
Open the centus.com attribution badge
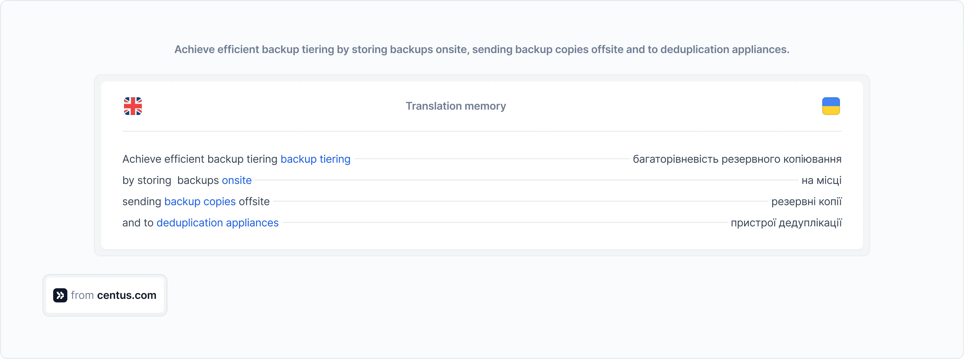[x=105, y=295]
